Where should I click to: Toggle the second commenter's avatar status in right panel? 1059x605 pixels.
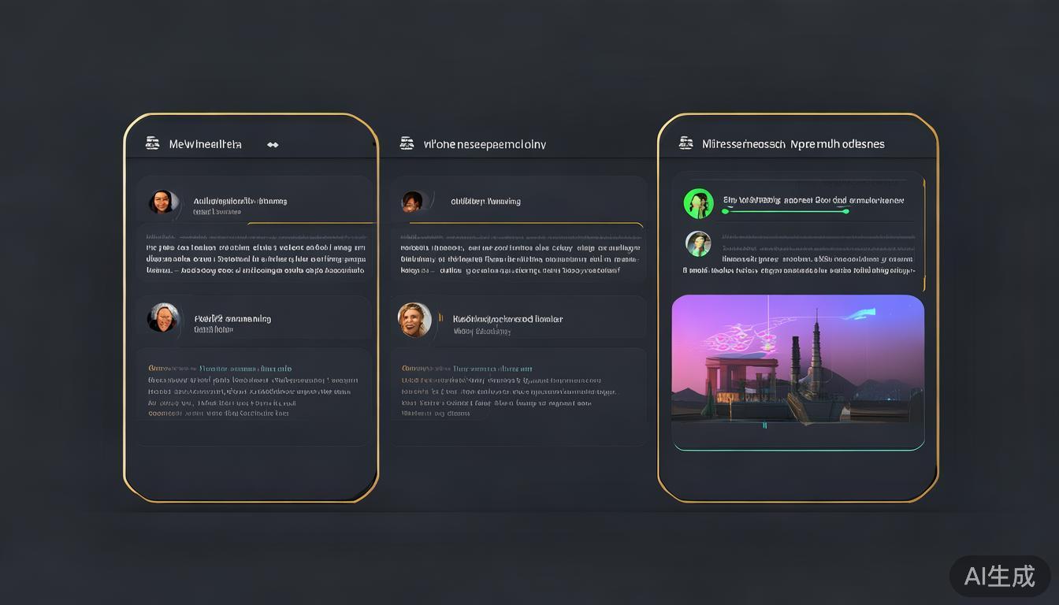click(698, 243)
